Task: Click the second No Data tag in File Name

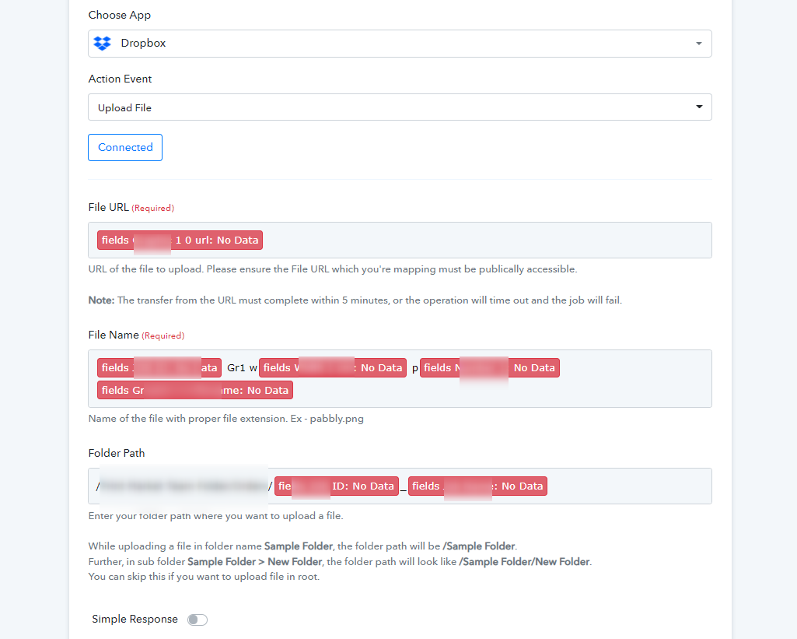Action: pyautogui.click(x=333, y=368)
